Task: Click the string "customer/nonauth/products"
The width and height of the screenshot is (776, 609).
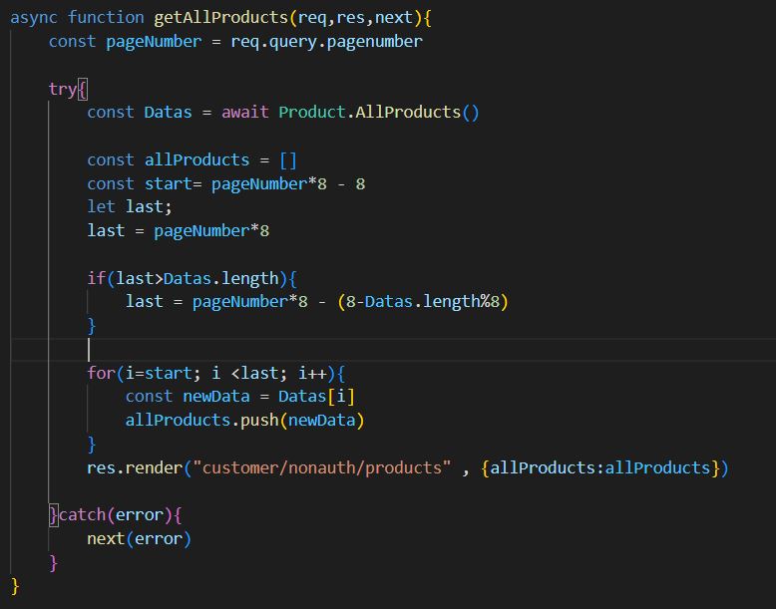Action: [x=322, y=468]
